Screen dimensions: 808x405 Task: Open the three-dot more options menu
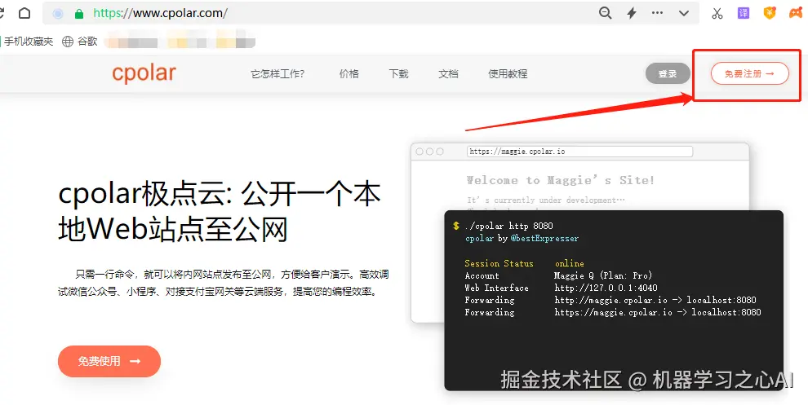click(657, 13)
